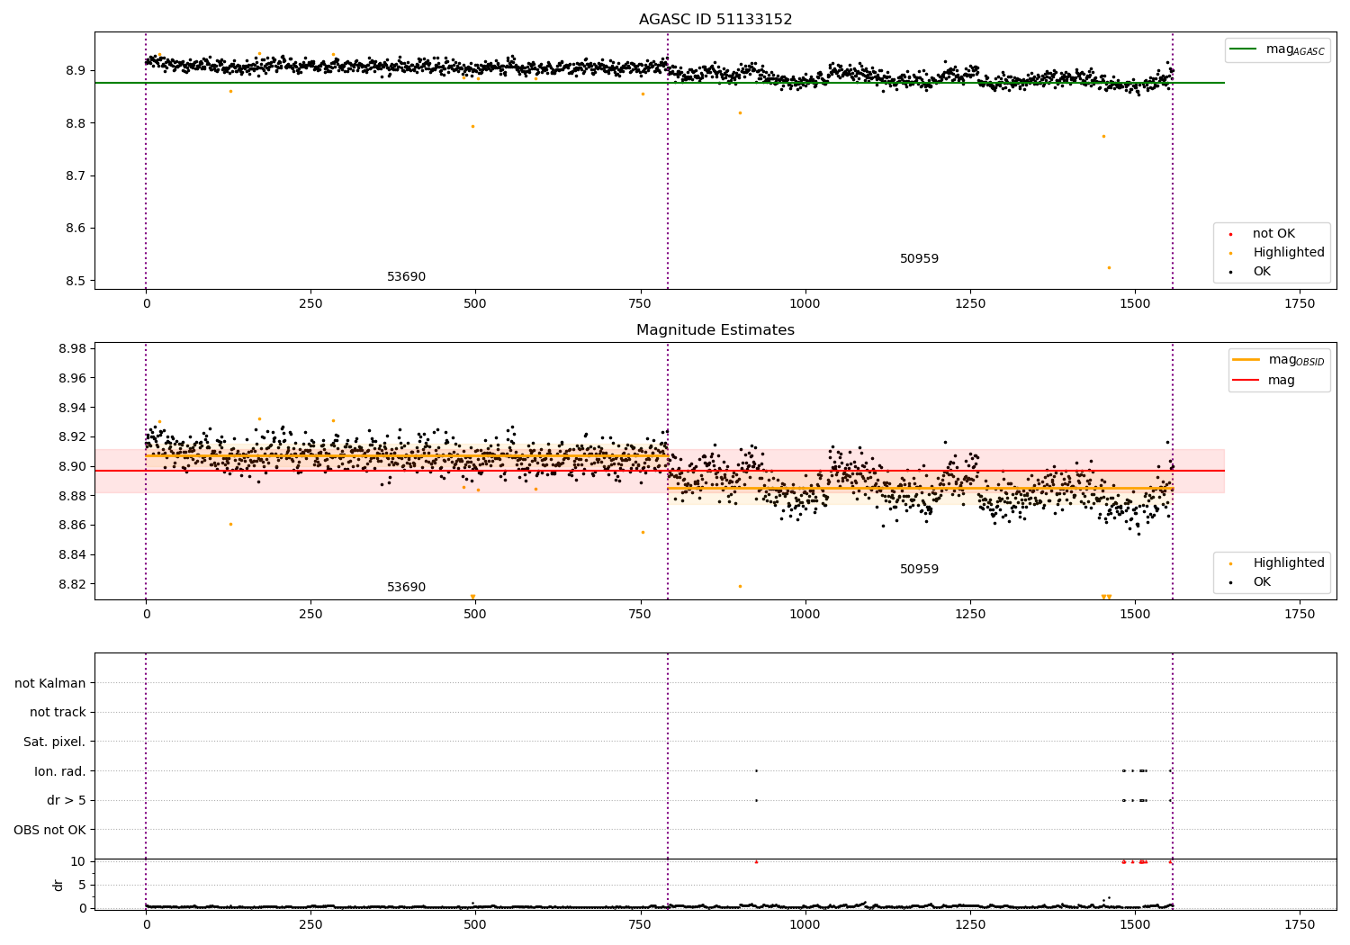Click the 'dr > 5' axis label
This screenshot has height=945, width=1350.
(67, 801)
